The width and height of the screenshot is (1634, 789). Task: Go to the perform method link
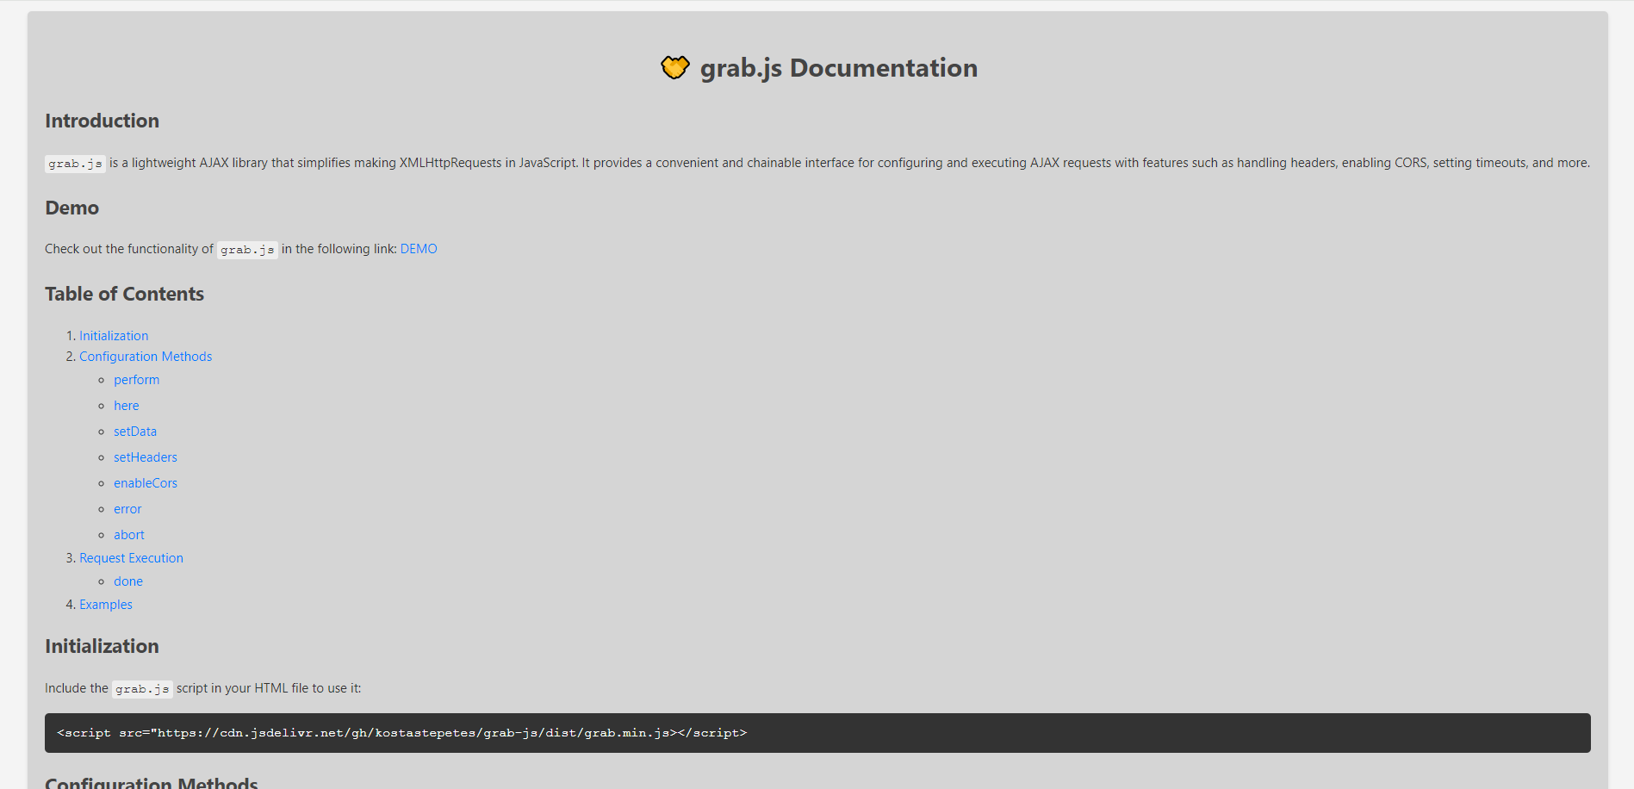(136, 380)
